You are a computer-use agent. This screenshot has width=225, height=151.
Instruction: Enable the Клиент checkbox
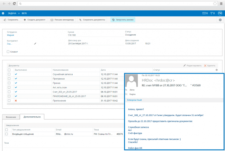click(8, 52)
